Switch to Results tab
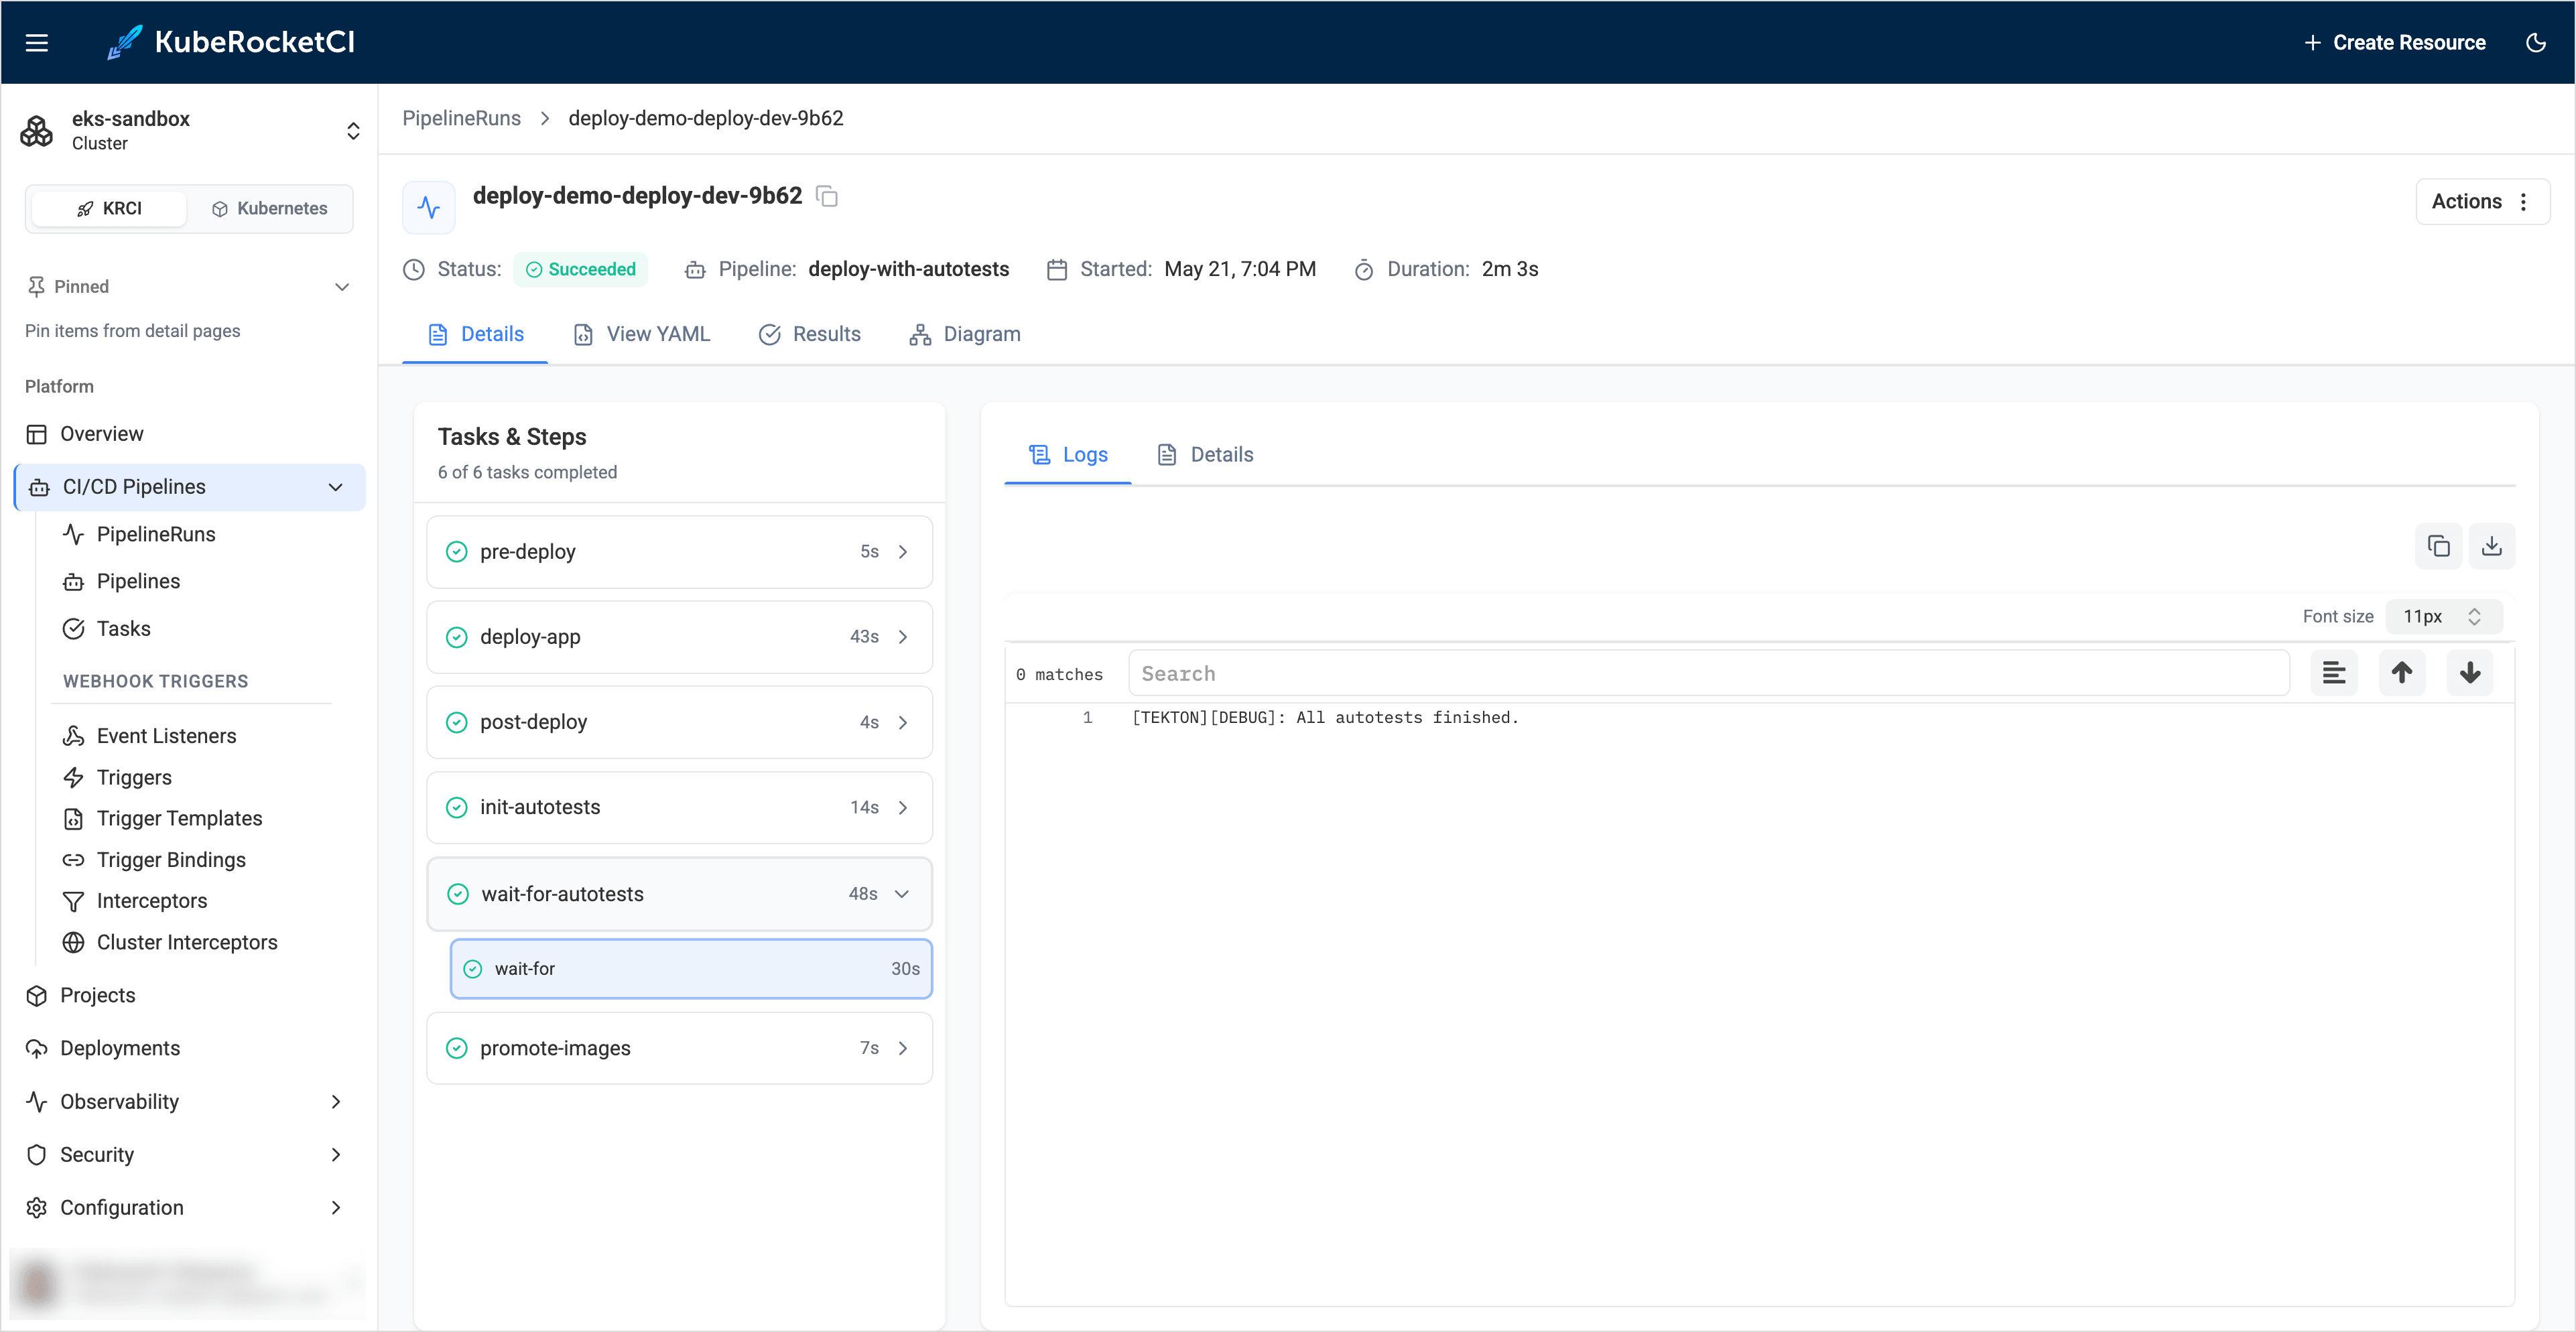 [x=809, y=334]
